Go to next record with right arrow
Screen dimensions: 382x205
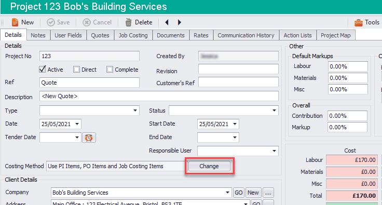click(180, 22)
